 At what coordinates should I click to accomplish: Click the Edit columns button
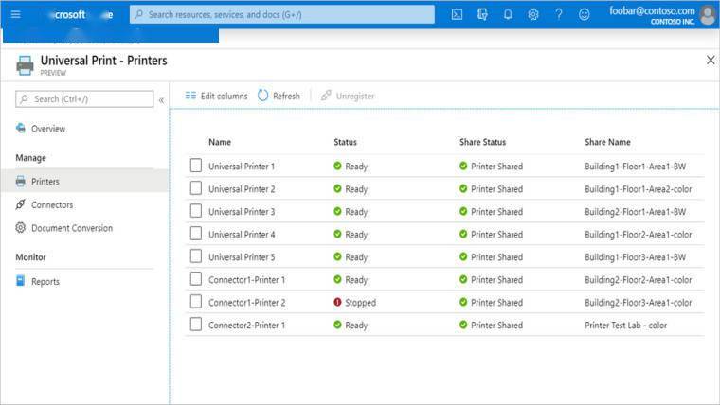click(x=216, y=96)
